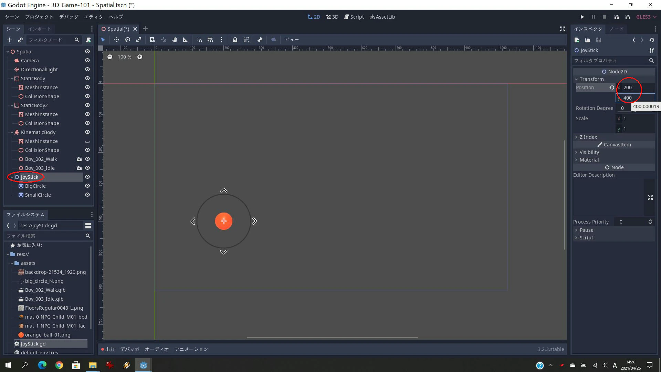661x372 pixels.
Task: Click the lock selected object icon
Action: click(235, 40)
